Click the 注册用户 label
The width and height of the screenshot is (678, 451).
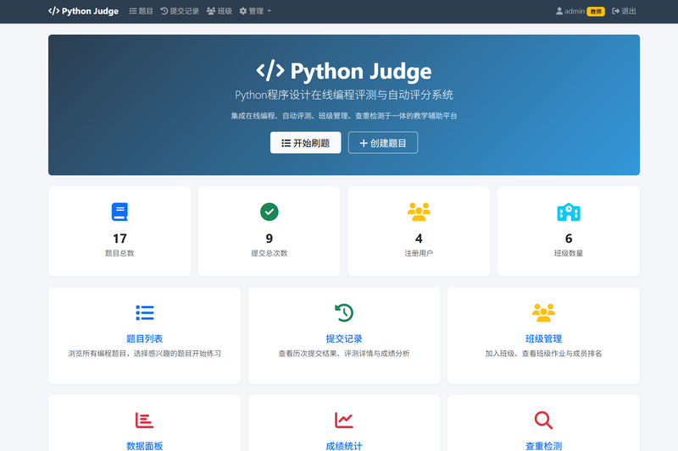(x=419, y=253)
